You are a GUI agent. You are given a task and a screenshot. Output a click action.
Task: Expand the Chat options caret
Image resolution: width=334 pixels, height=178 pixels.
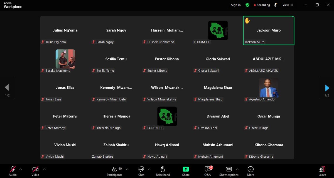(149, 169)
